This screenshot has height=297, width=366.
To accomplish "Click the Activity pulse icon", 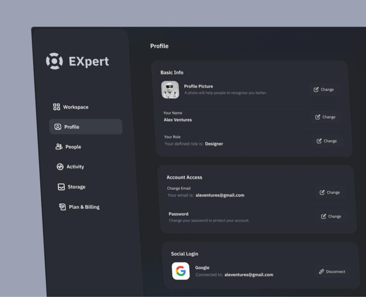I will click(60, 167).
